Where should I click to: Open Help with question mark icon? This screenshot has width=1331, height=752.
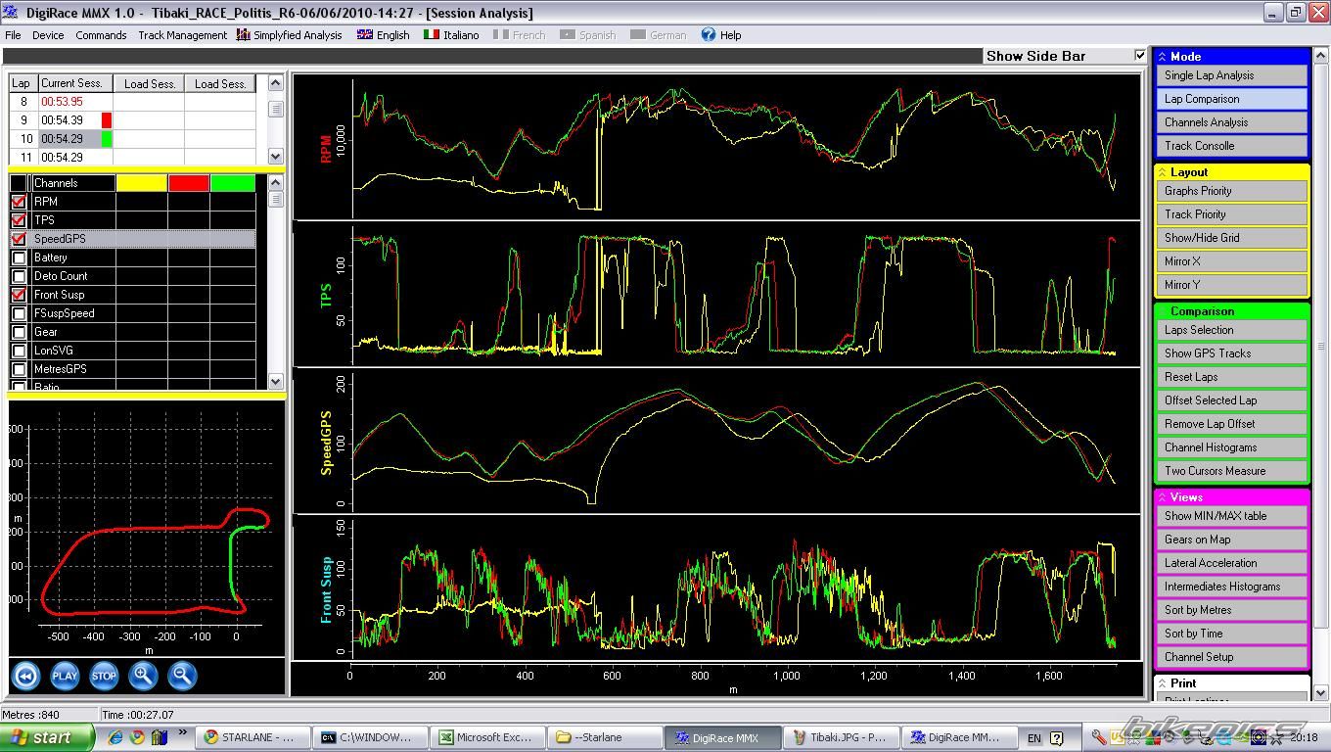[709, 34]
